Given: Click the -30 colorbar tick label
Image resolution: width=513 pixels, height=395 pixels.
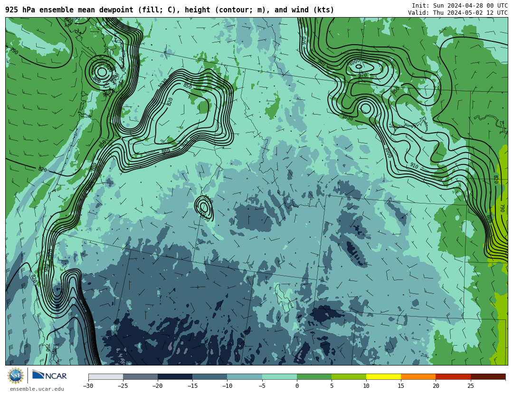Looking at the screenshot, I should (88, 386).
